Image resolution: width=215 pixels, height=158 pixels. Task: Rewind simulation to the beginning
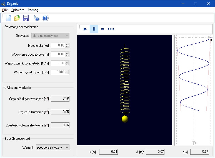point(111,29)
